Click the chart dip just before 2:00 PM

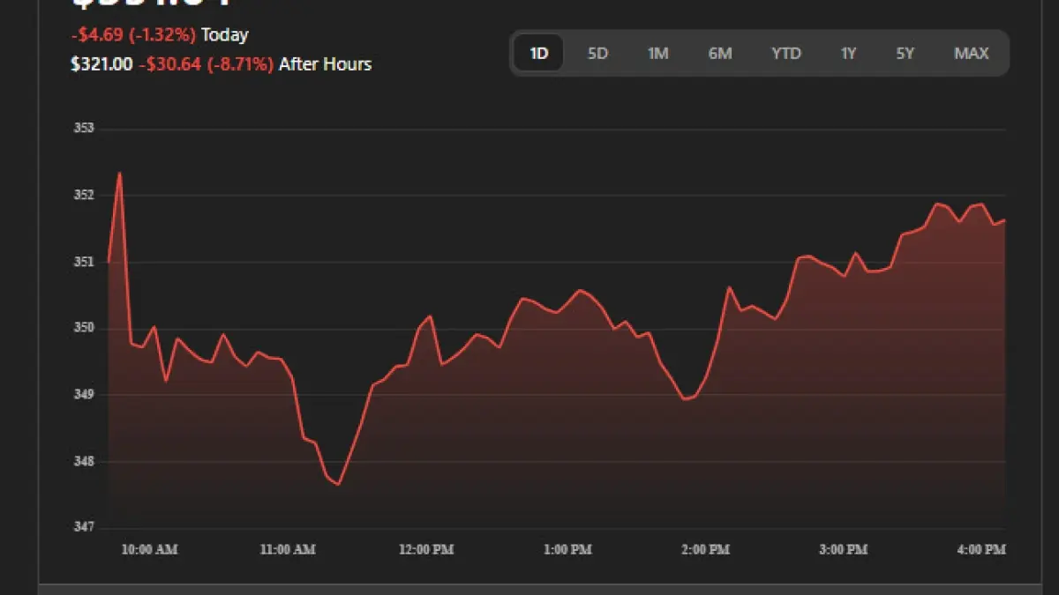pos(686,399)
